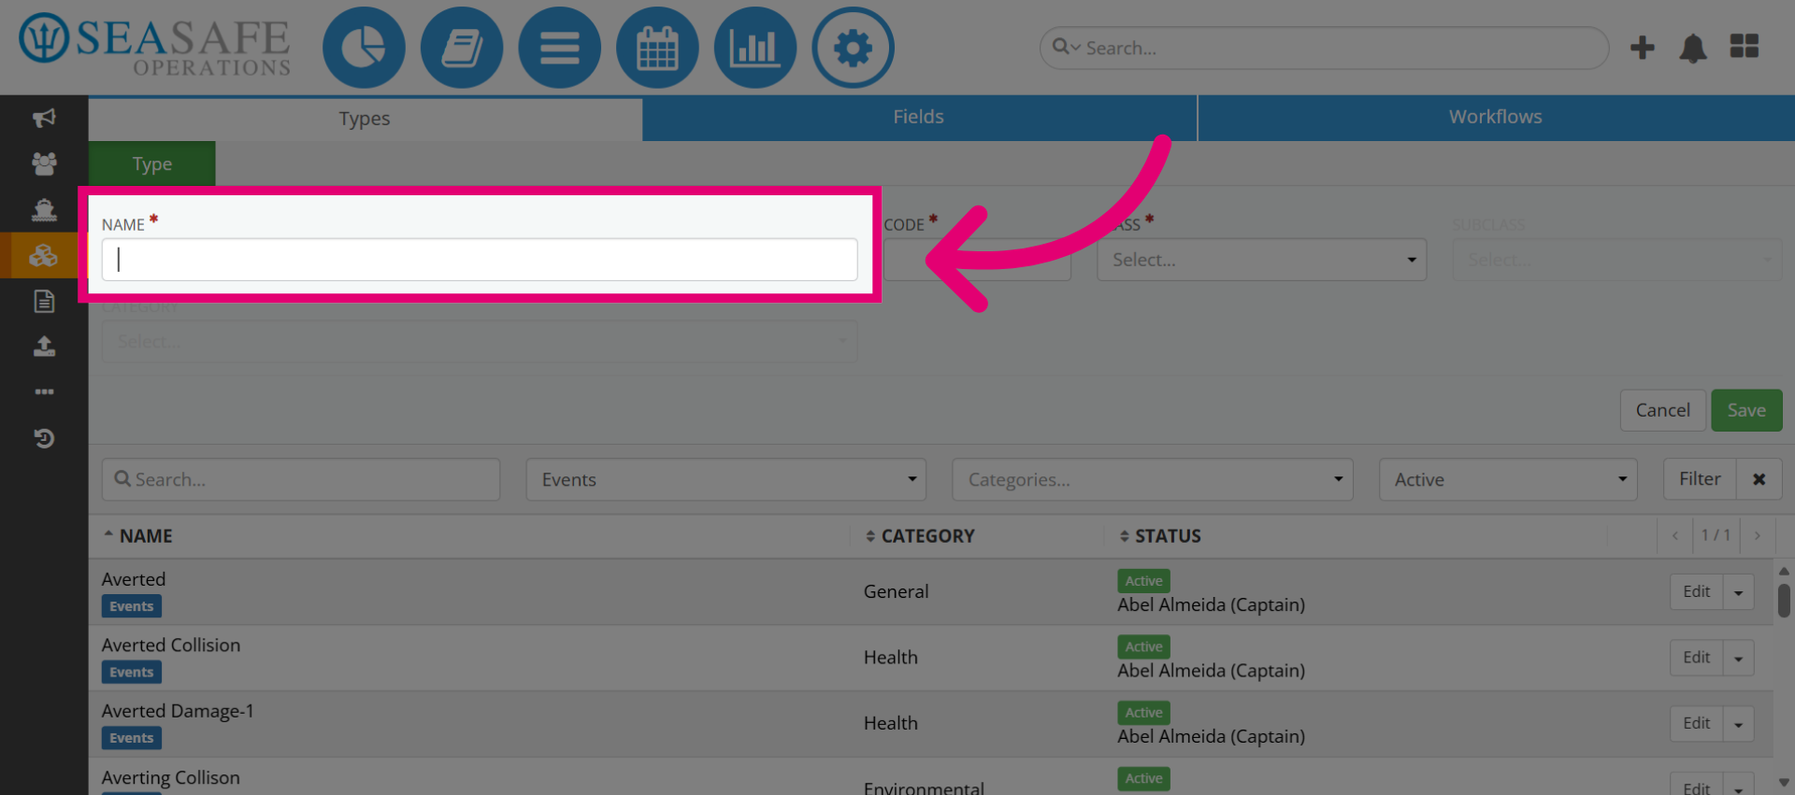
Task: Expand Edit options arrow for Averted
Action: pos(1738,592)
